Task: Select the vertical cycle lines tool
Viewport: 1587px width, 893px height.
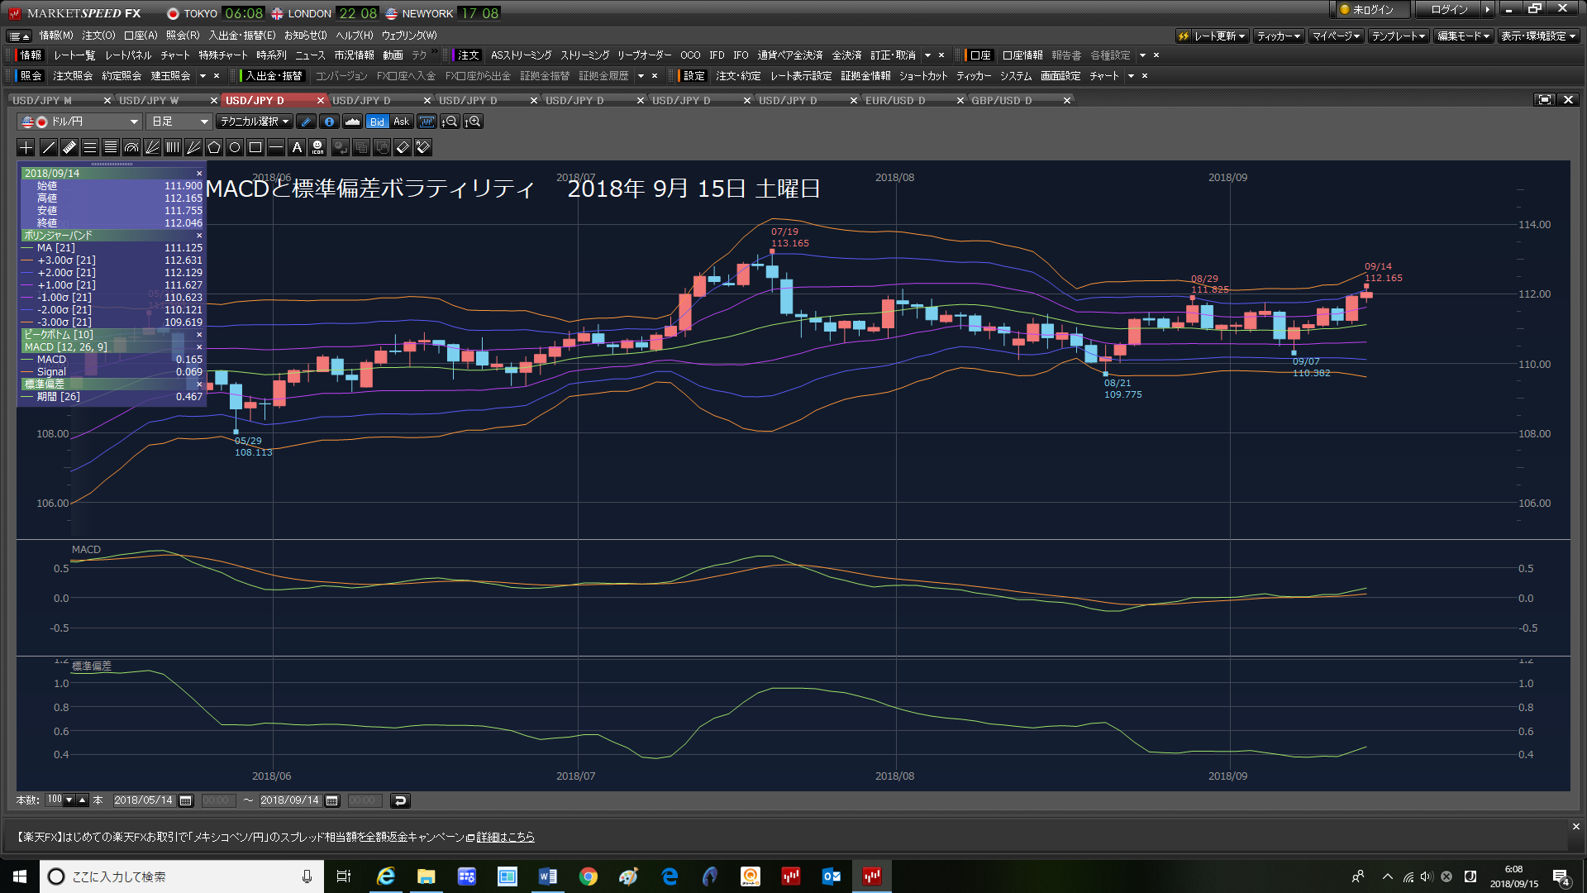Action: [x=172, y=147]
